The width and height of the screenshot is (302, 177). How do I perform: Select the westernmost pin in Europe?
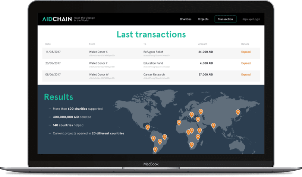click(192, 115)
